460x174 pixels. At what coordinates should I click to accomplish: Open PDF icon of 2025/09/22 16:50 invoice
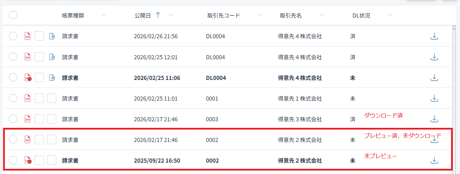(x=28, y=160)
